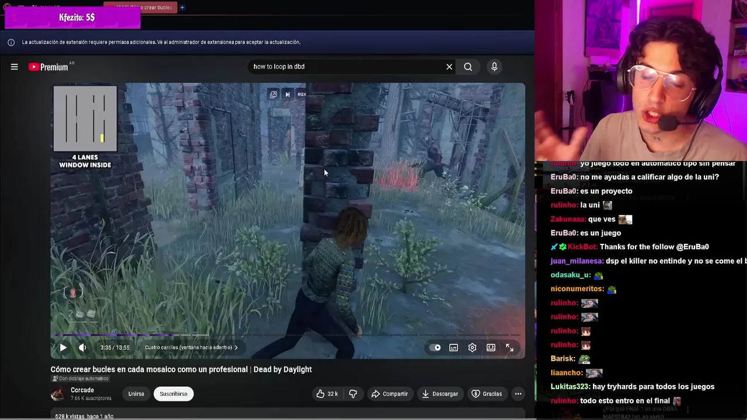
Task: Click the magnifier search button
Action: (x=468, y=66)
